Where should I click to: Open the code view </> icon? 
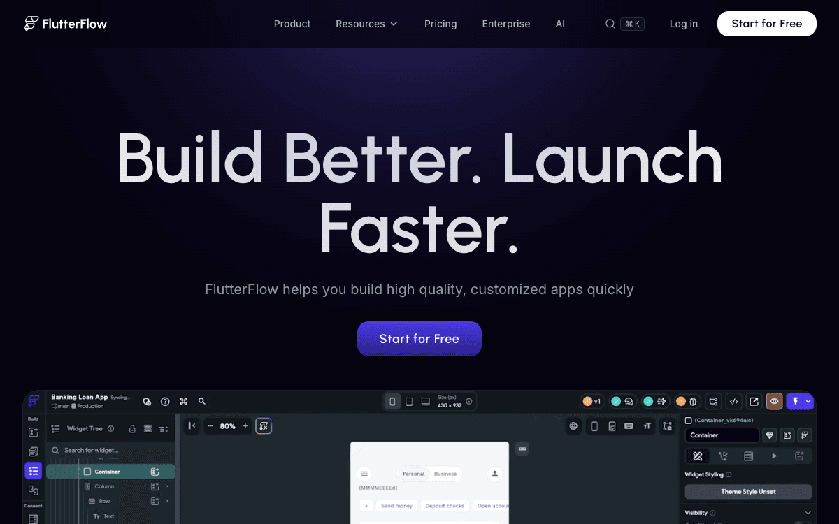click(x=733, y=401)
